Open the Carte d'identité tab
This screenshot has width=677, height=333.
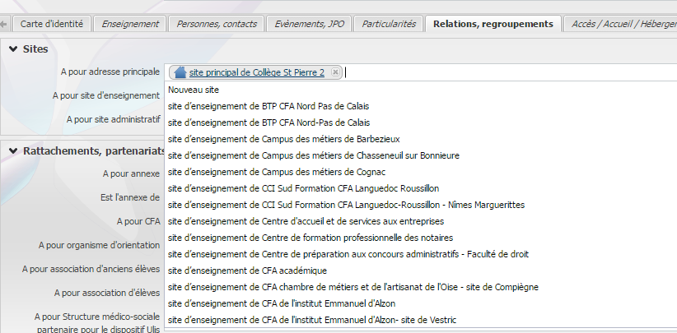coord(52,24)
